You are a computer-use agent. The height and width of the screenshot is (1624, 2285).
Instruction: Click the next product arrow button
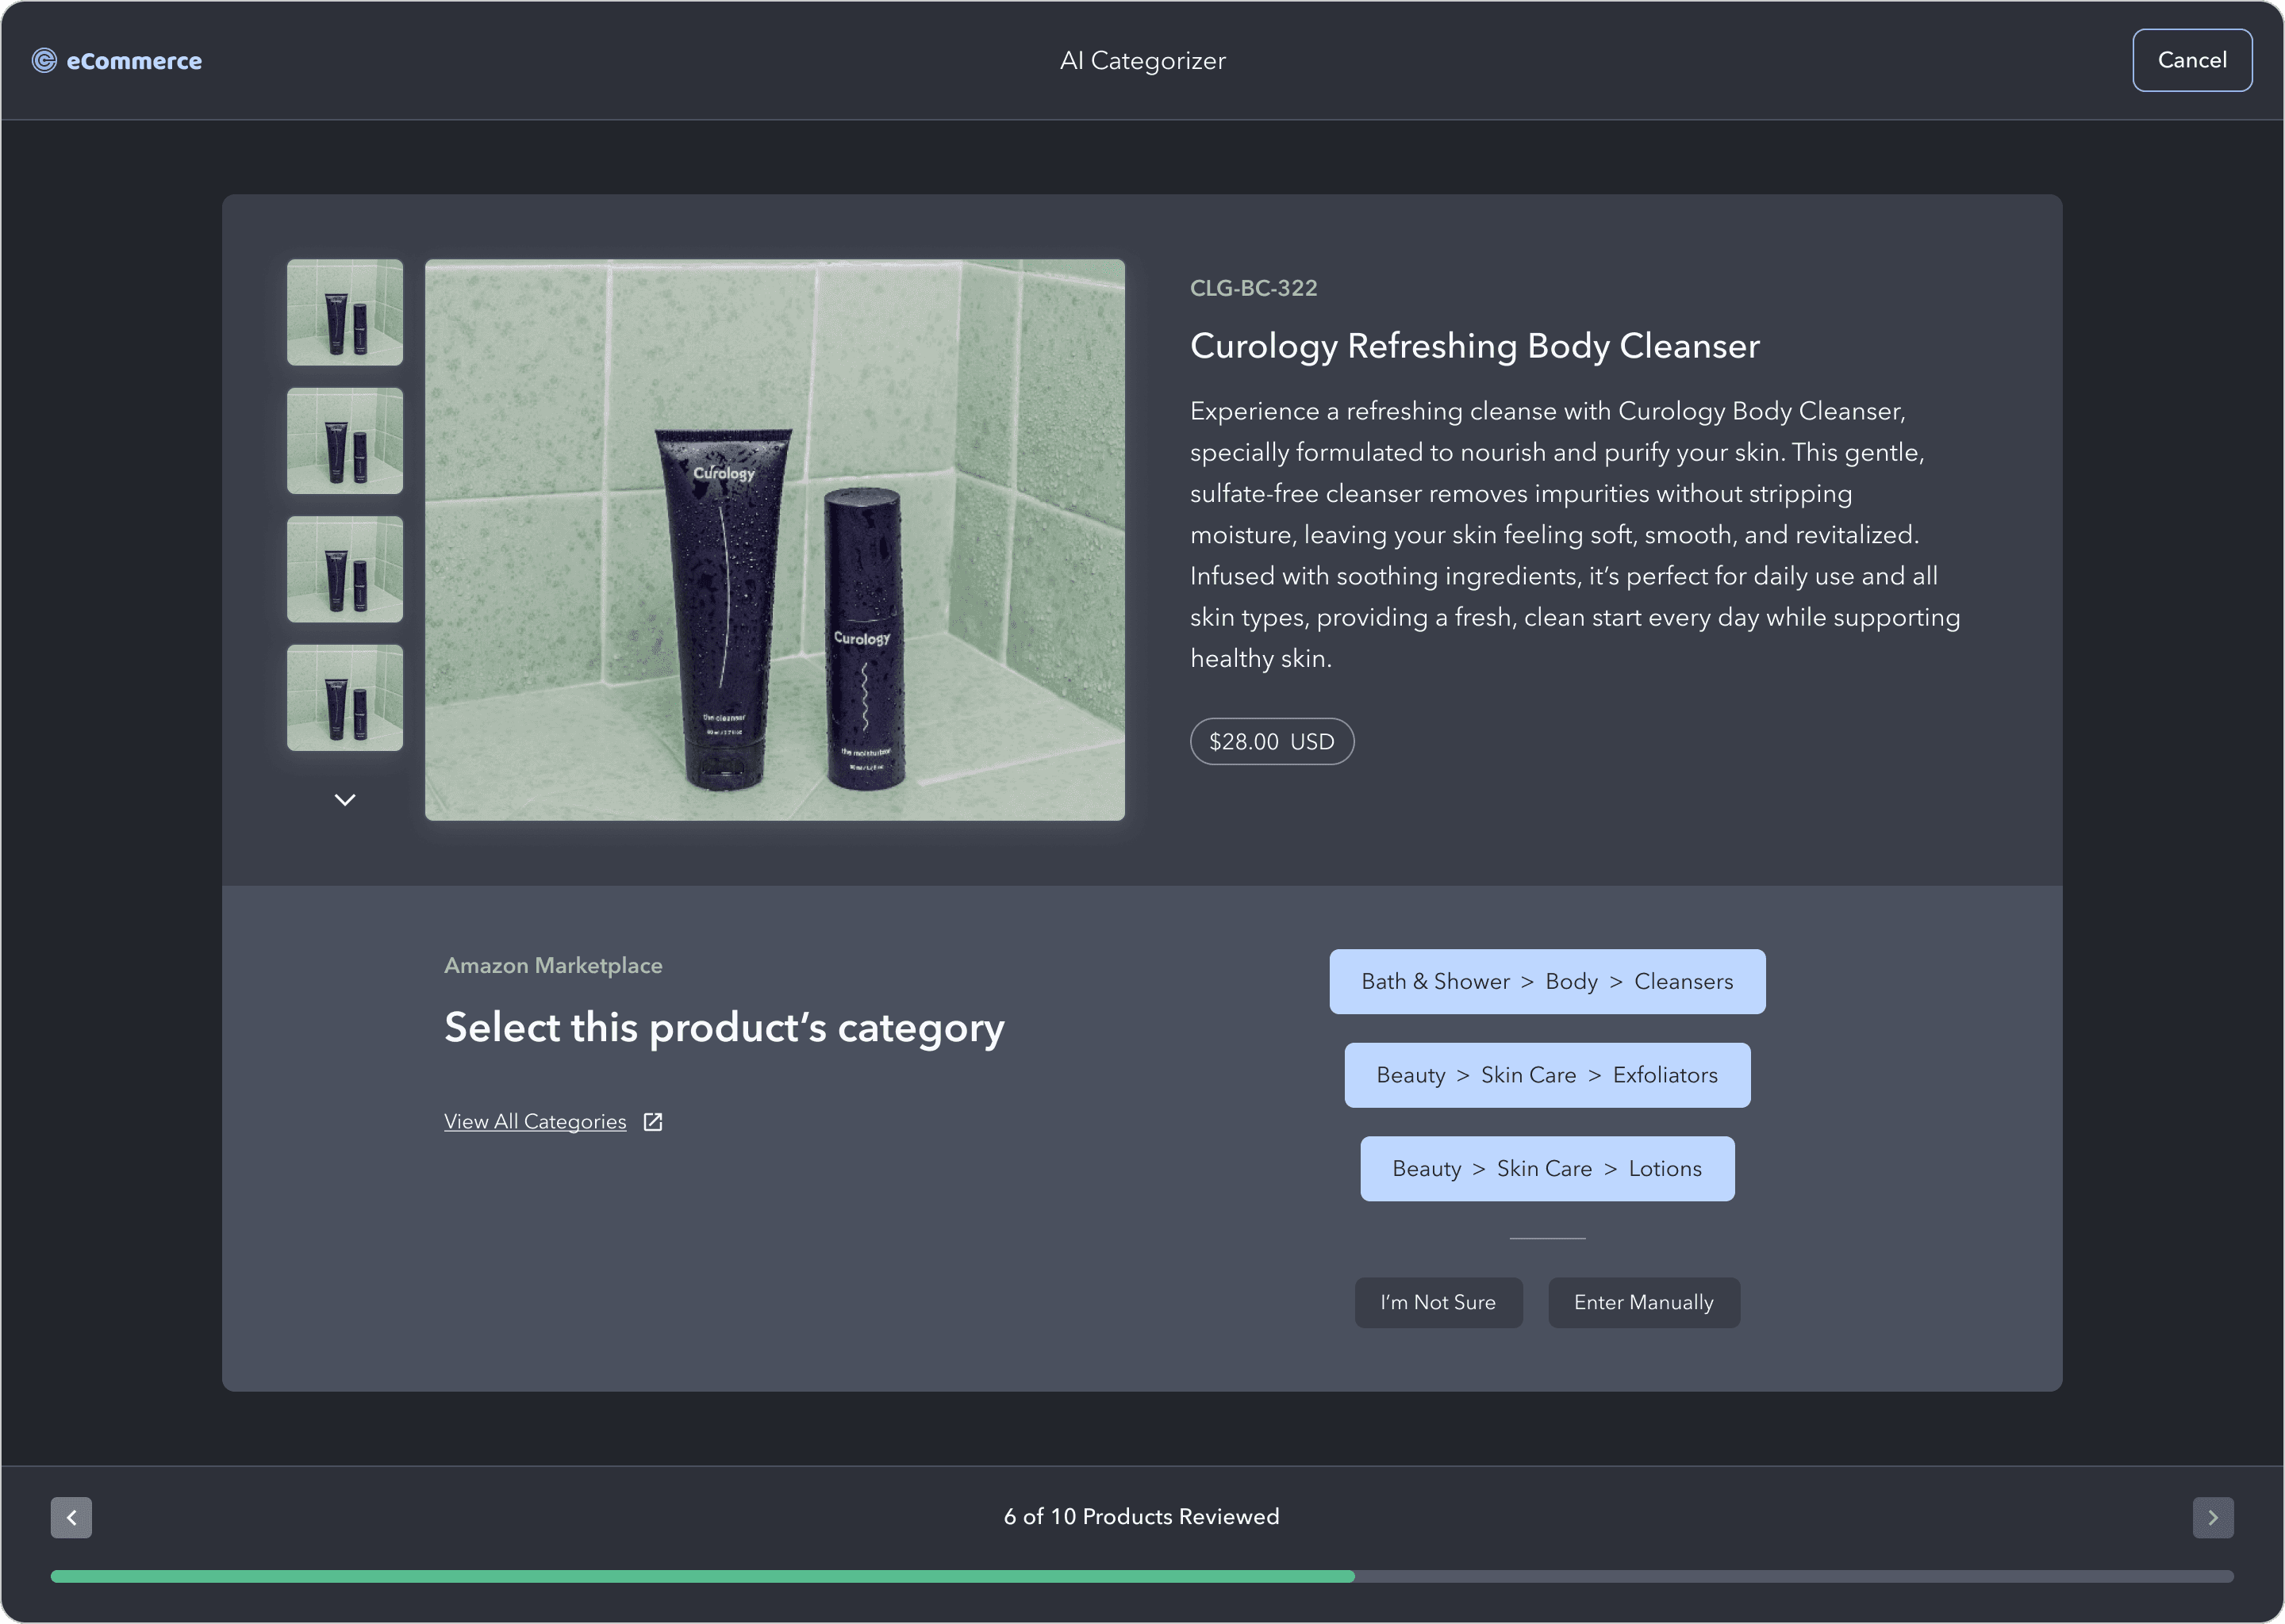pyautogui.click(x=2212, y=1517)
